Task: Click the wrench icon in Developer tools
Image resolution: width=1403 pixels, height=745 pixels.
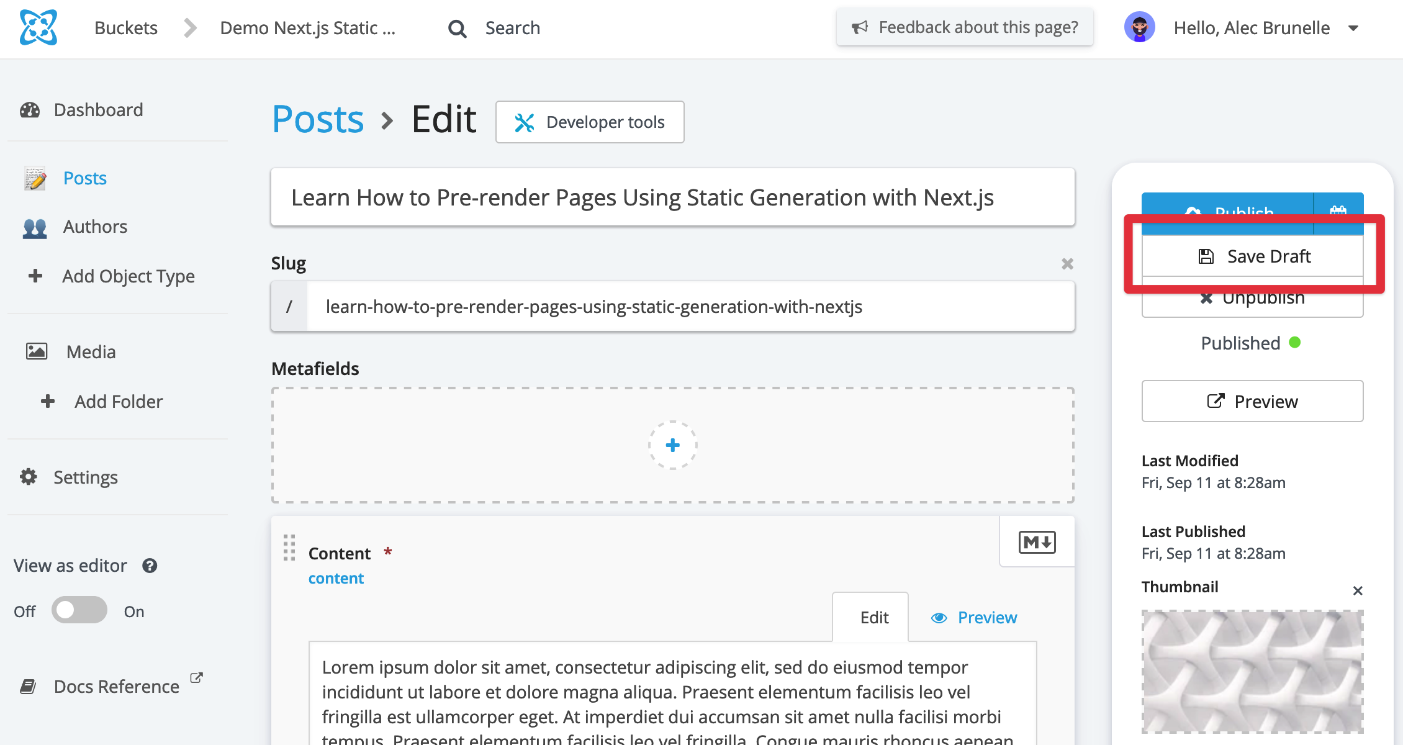Action: 525,122
